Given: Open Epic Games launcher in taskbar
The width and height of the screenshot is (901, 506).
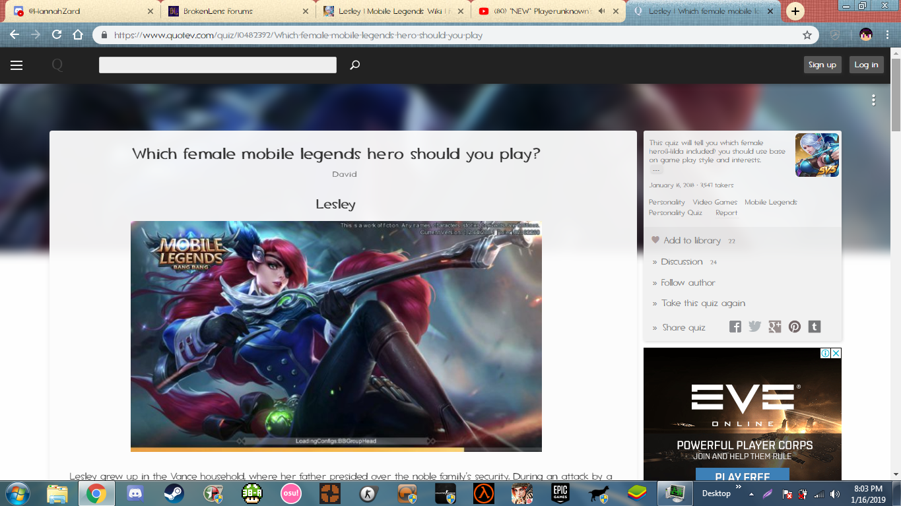Looking at the screenshot, I should click(x=560, y=493).
